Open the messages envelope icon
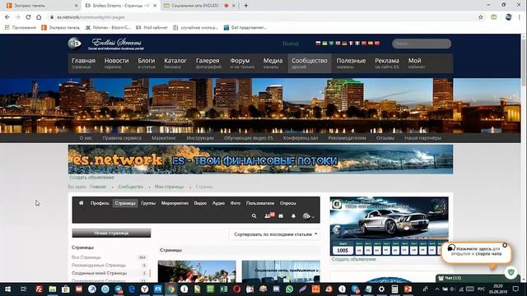This screenshot has width=527, height=296. click(281, 216)
